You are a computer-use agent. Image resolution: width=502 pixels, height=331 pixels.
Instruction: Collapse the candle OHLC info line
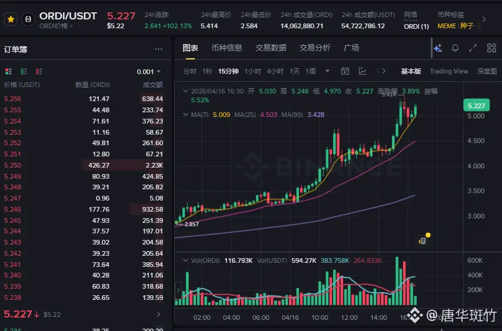click(185, 91)
